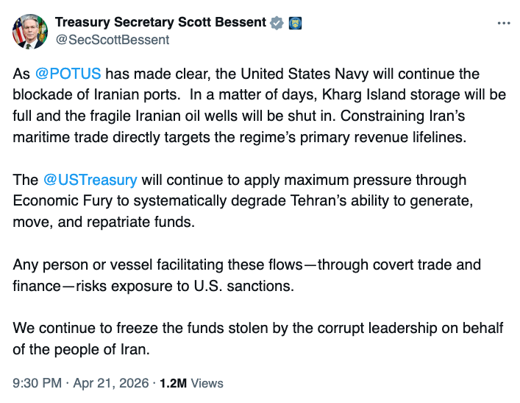Viewport: 520px width, 403px height.
Task: View the "1.2M Views" analytics count
Action: 190,383
